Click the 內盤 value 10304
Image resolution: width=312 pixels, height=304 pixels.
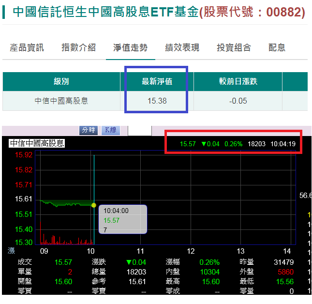210,272
